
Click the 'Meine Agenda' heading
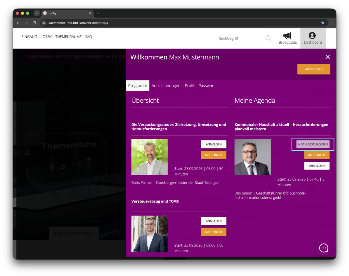[x=255, y=100]
